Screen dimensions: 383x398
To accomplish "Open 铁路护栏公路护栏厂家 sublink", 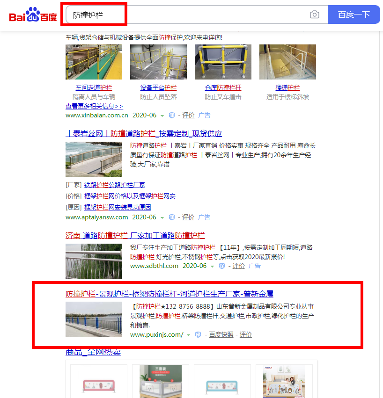I will pos(115,185).
